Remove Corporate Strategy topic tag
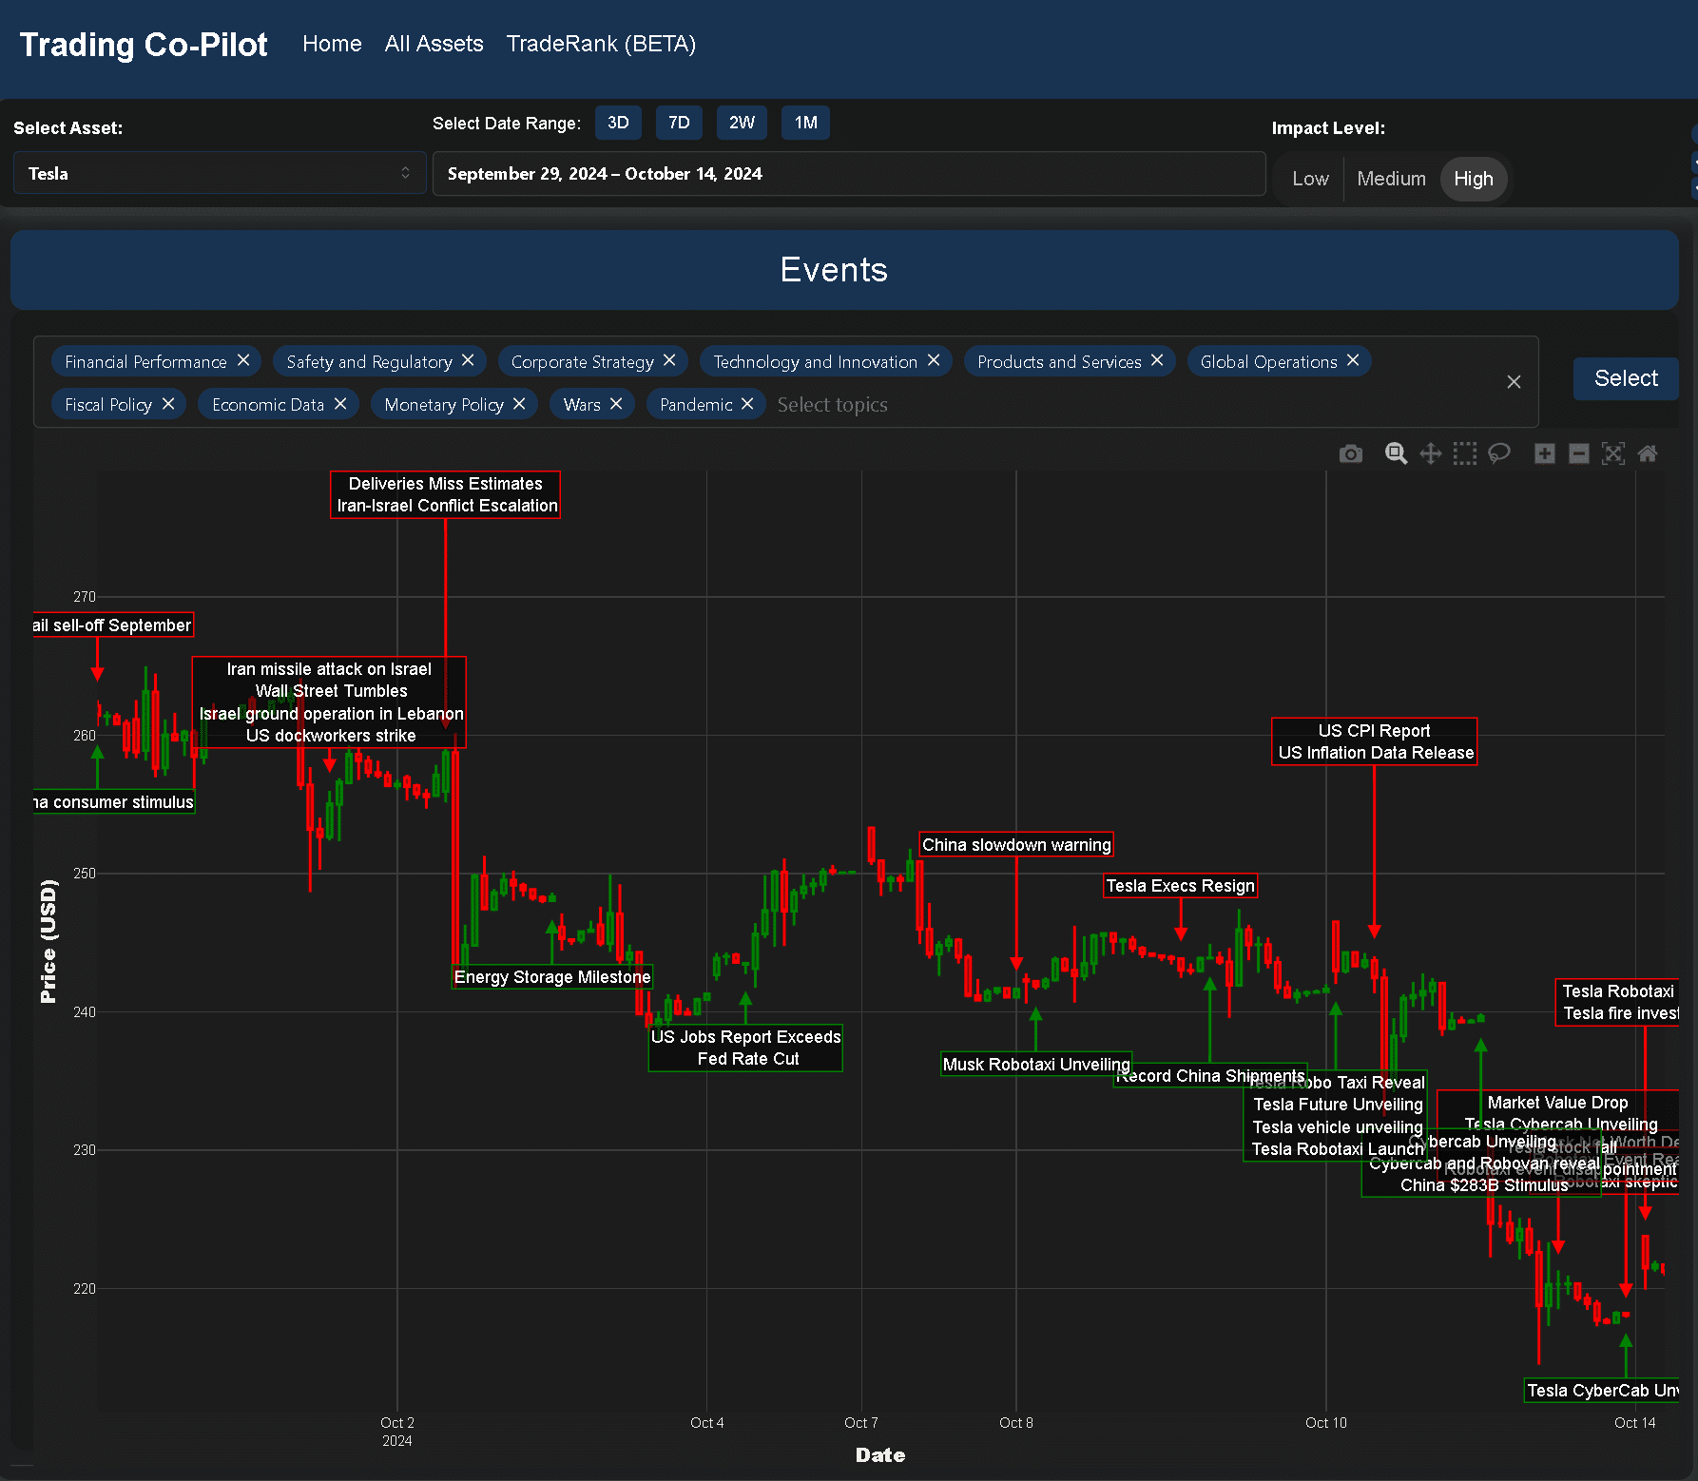The image size is (1698, 1481). click(x=669, y=360)
